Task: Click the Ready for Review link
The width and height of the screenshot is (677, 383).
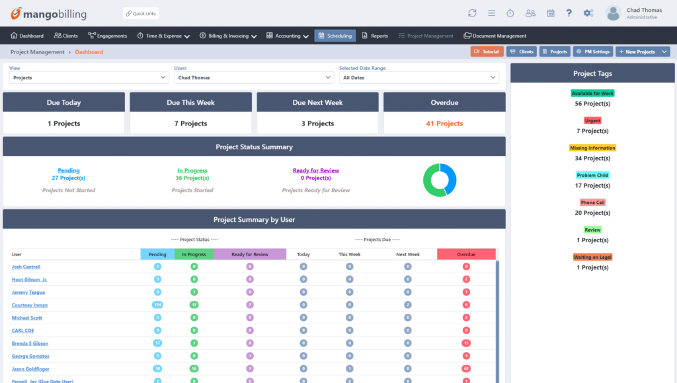Action: tap(316, 170)
